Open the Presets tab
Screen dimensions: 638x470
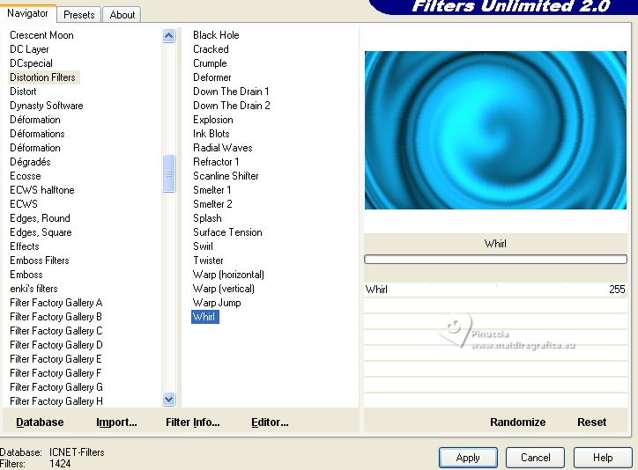[79, 15]
